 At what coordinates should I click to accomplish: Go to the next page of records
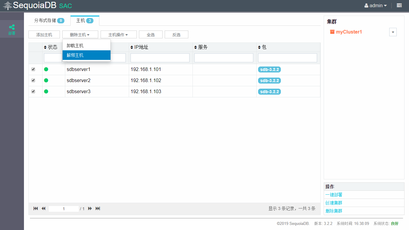pyautogui.click(x=90, y=208)
